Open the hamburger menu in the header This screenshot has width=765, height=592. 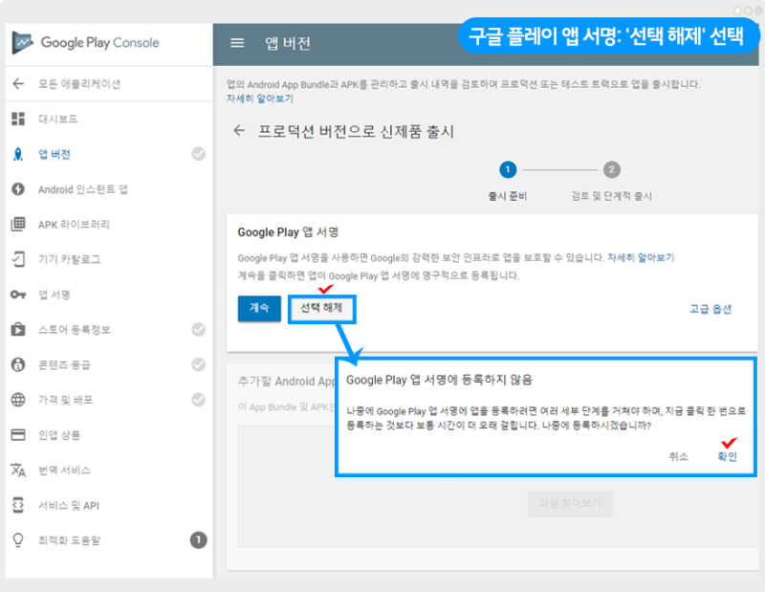(x=237, y=43)
